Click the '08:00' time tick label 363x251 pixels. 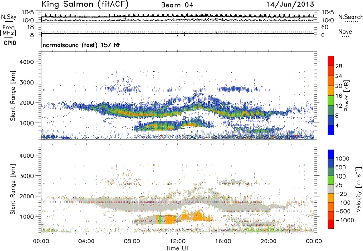[x=132, y=241]
